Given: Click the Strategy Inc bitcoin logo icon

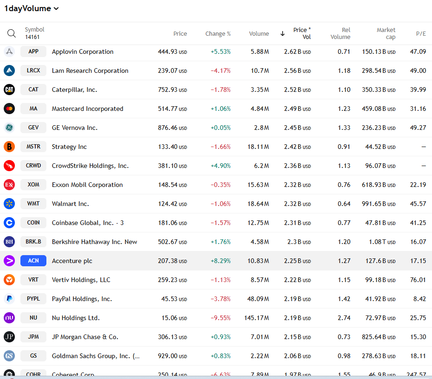Looking at the screenshot, I should pos(9,147).
